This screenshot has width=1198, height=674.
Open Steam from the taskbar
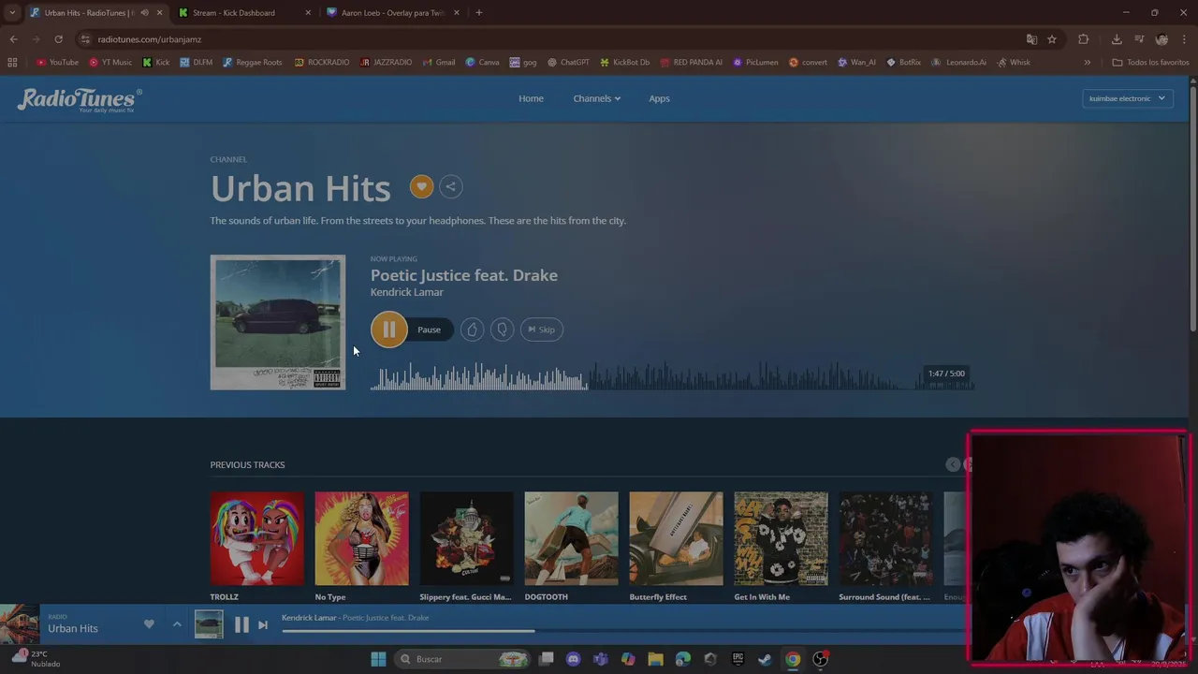point(765,659)
